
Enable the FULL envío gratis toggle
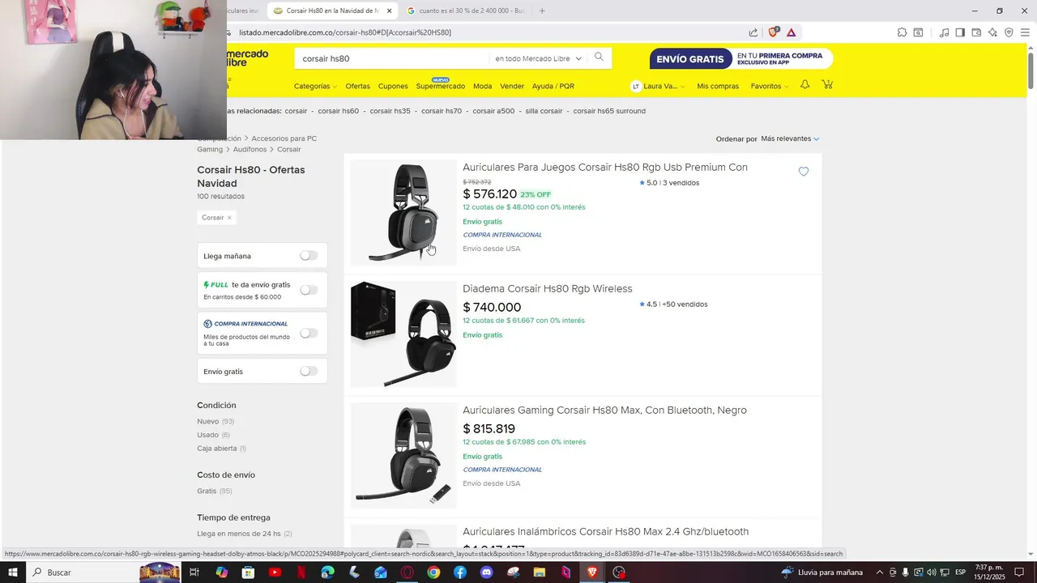click(309, 290)
